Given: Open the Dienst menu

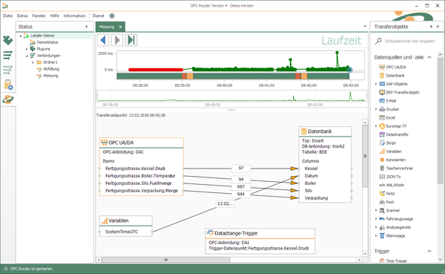Looking at the screenshot, I should coord(98,16).
